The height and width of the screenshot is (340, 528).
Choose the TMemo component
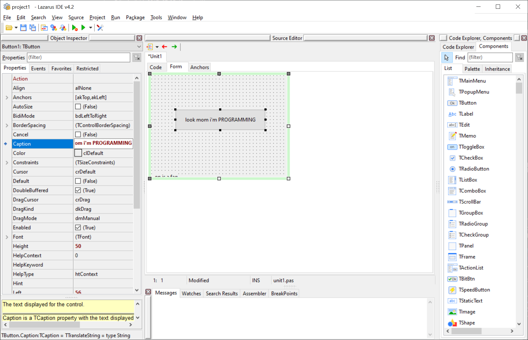pos(467,136)
